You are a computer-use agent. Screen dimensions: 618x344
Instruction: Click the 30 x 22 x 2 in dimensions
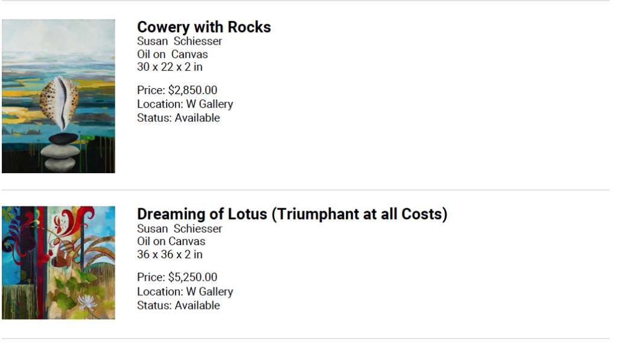[x=170, y=67]
